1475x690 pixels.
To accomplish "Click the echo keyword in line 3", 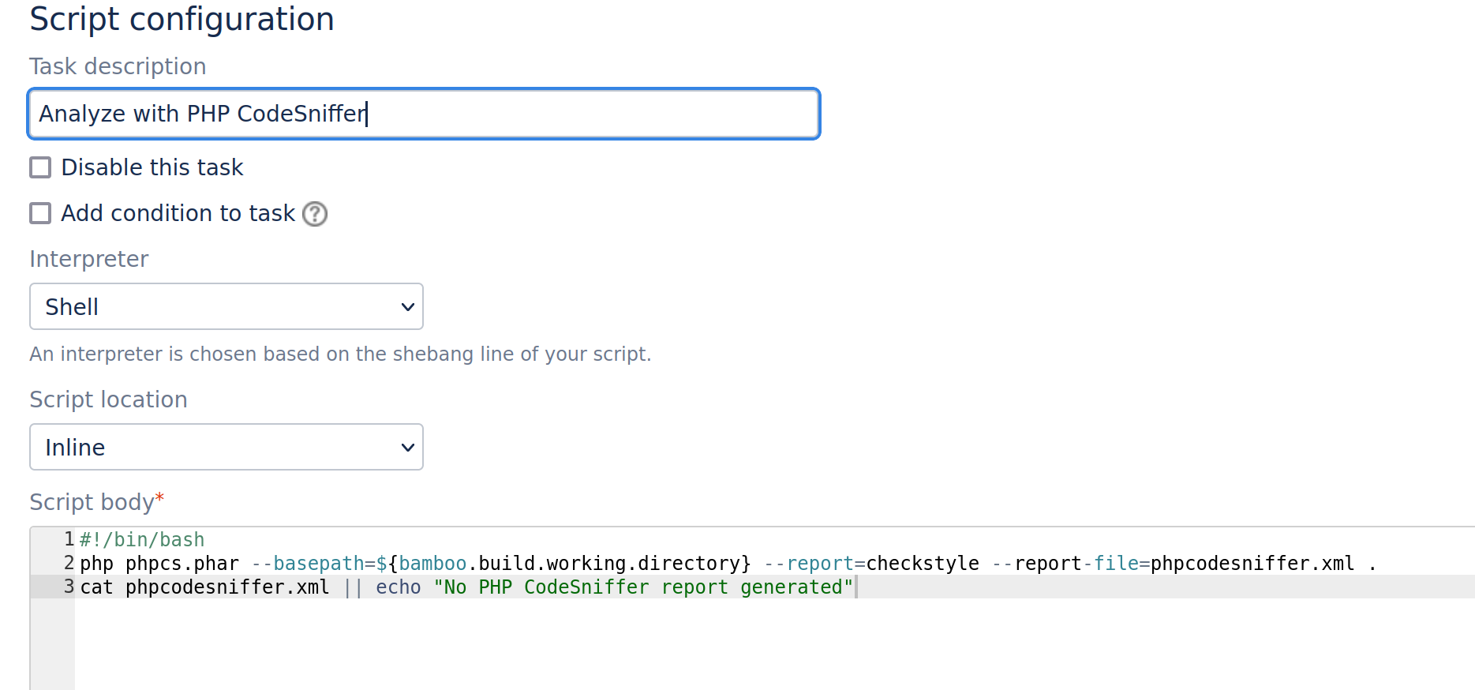I will [x=399, y=587].
